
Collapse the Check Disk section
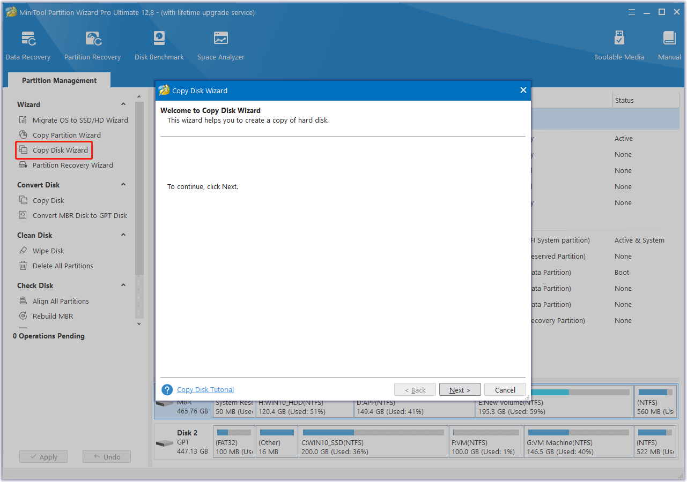click(x=123, y=285)
